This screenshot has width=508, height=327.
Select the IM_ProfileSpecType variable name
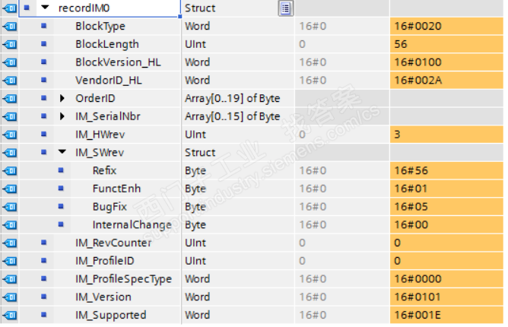[123, 278]
